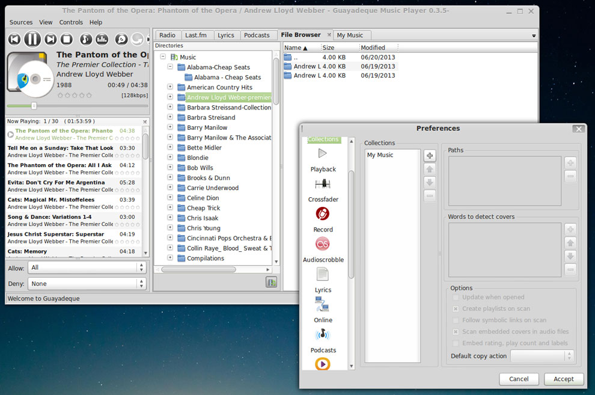595x395 pixels.
Task: Click the track progress slider handle
Action: coord(34,106)
